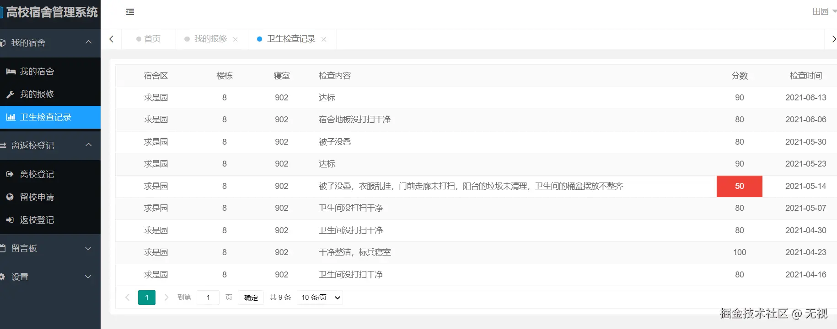
Task: Click the exit icon beside 离校登记
Action: pyautogui.click(x=10, y=174)
